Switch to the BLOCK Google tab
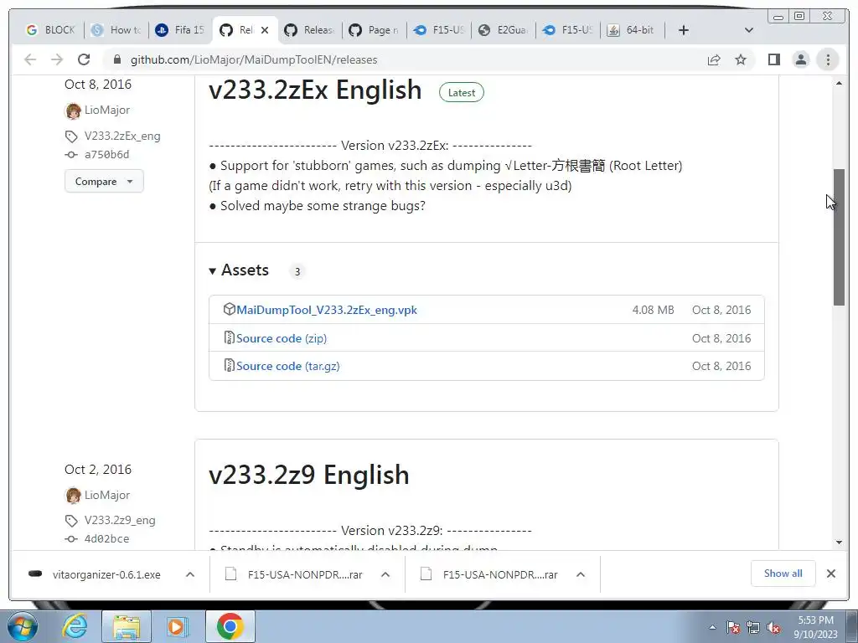Viewport: 858px width, 643px height. 50,30
